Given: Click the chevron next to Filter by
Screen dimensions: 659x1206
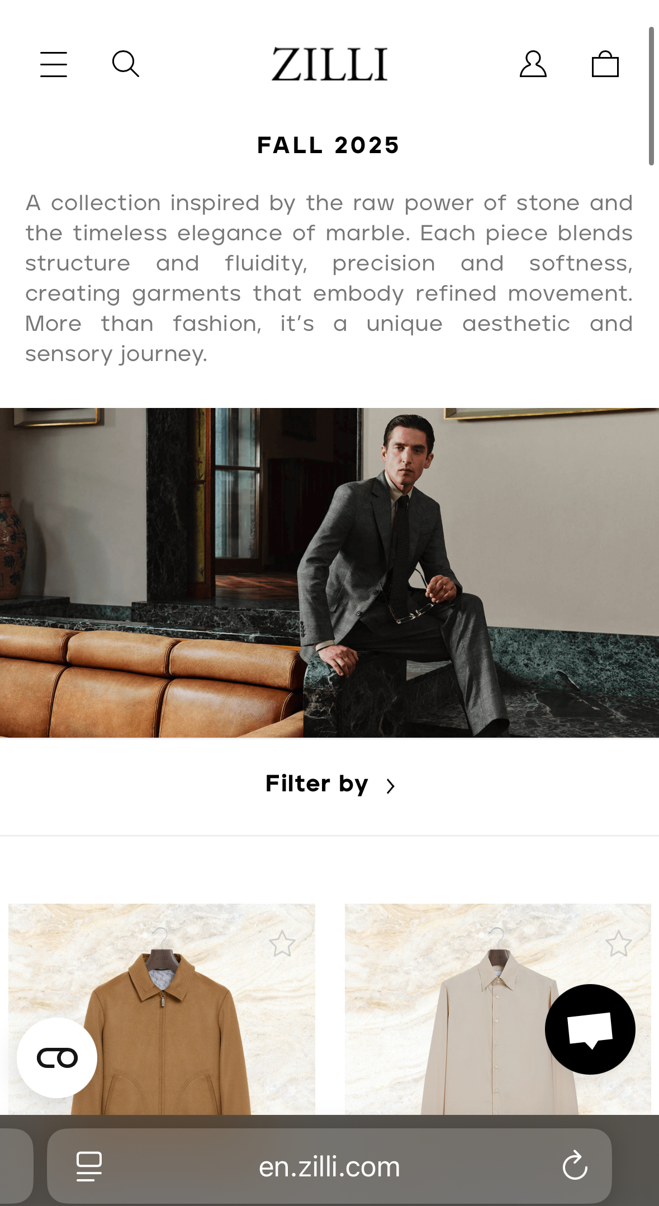Looking at the screenshot, I should tap(391, 786).
